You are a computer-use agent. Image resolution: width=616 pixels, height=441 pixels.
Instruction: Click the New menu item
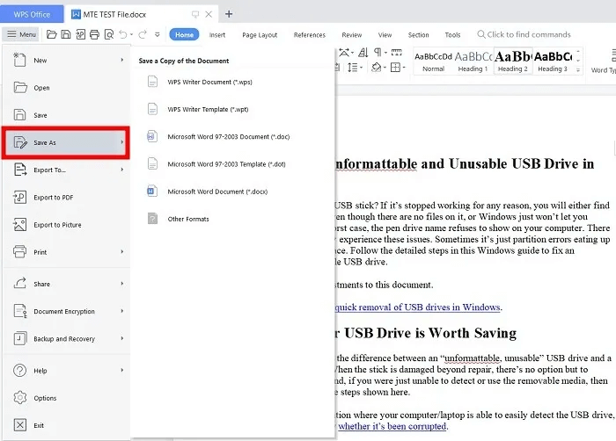click(67, 60)
